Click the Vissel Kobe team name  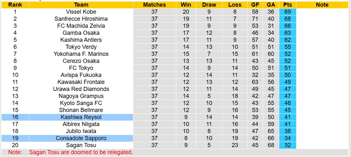pyautogui.click(x=81, y=12)
